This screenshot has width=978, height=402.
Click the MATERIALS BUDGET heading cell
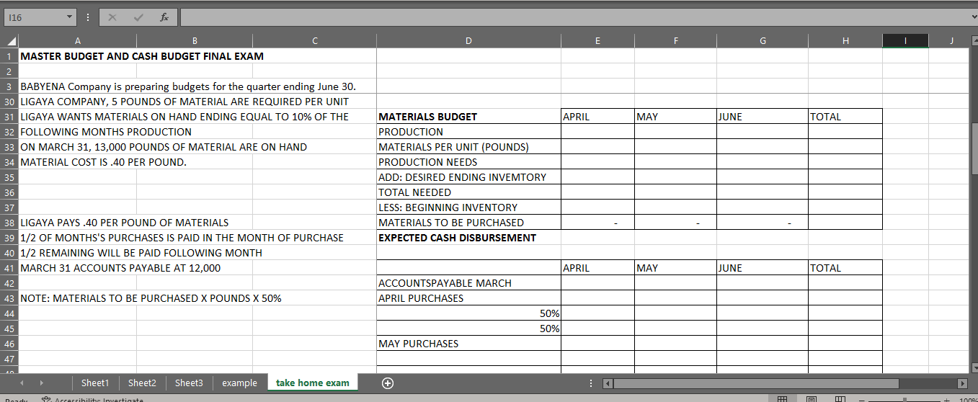[x=468, y=117]
